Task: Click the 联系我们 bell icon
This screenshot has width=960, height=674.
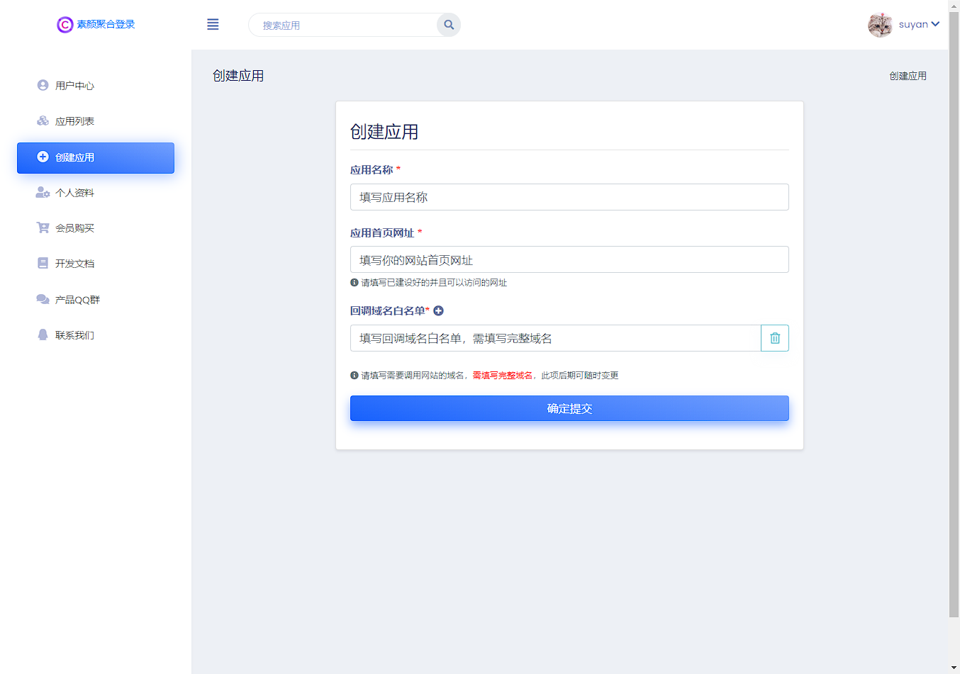Action: click(43, 335)
